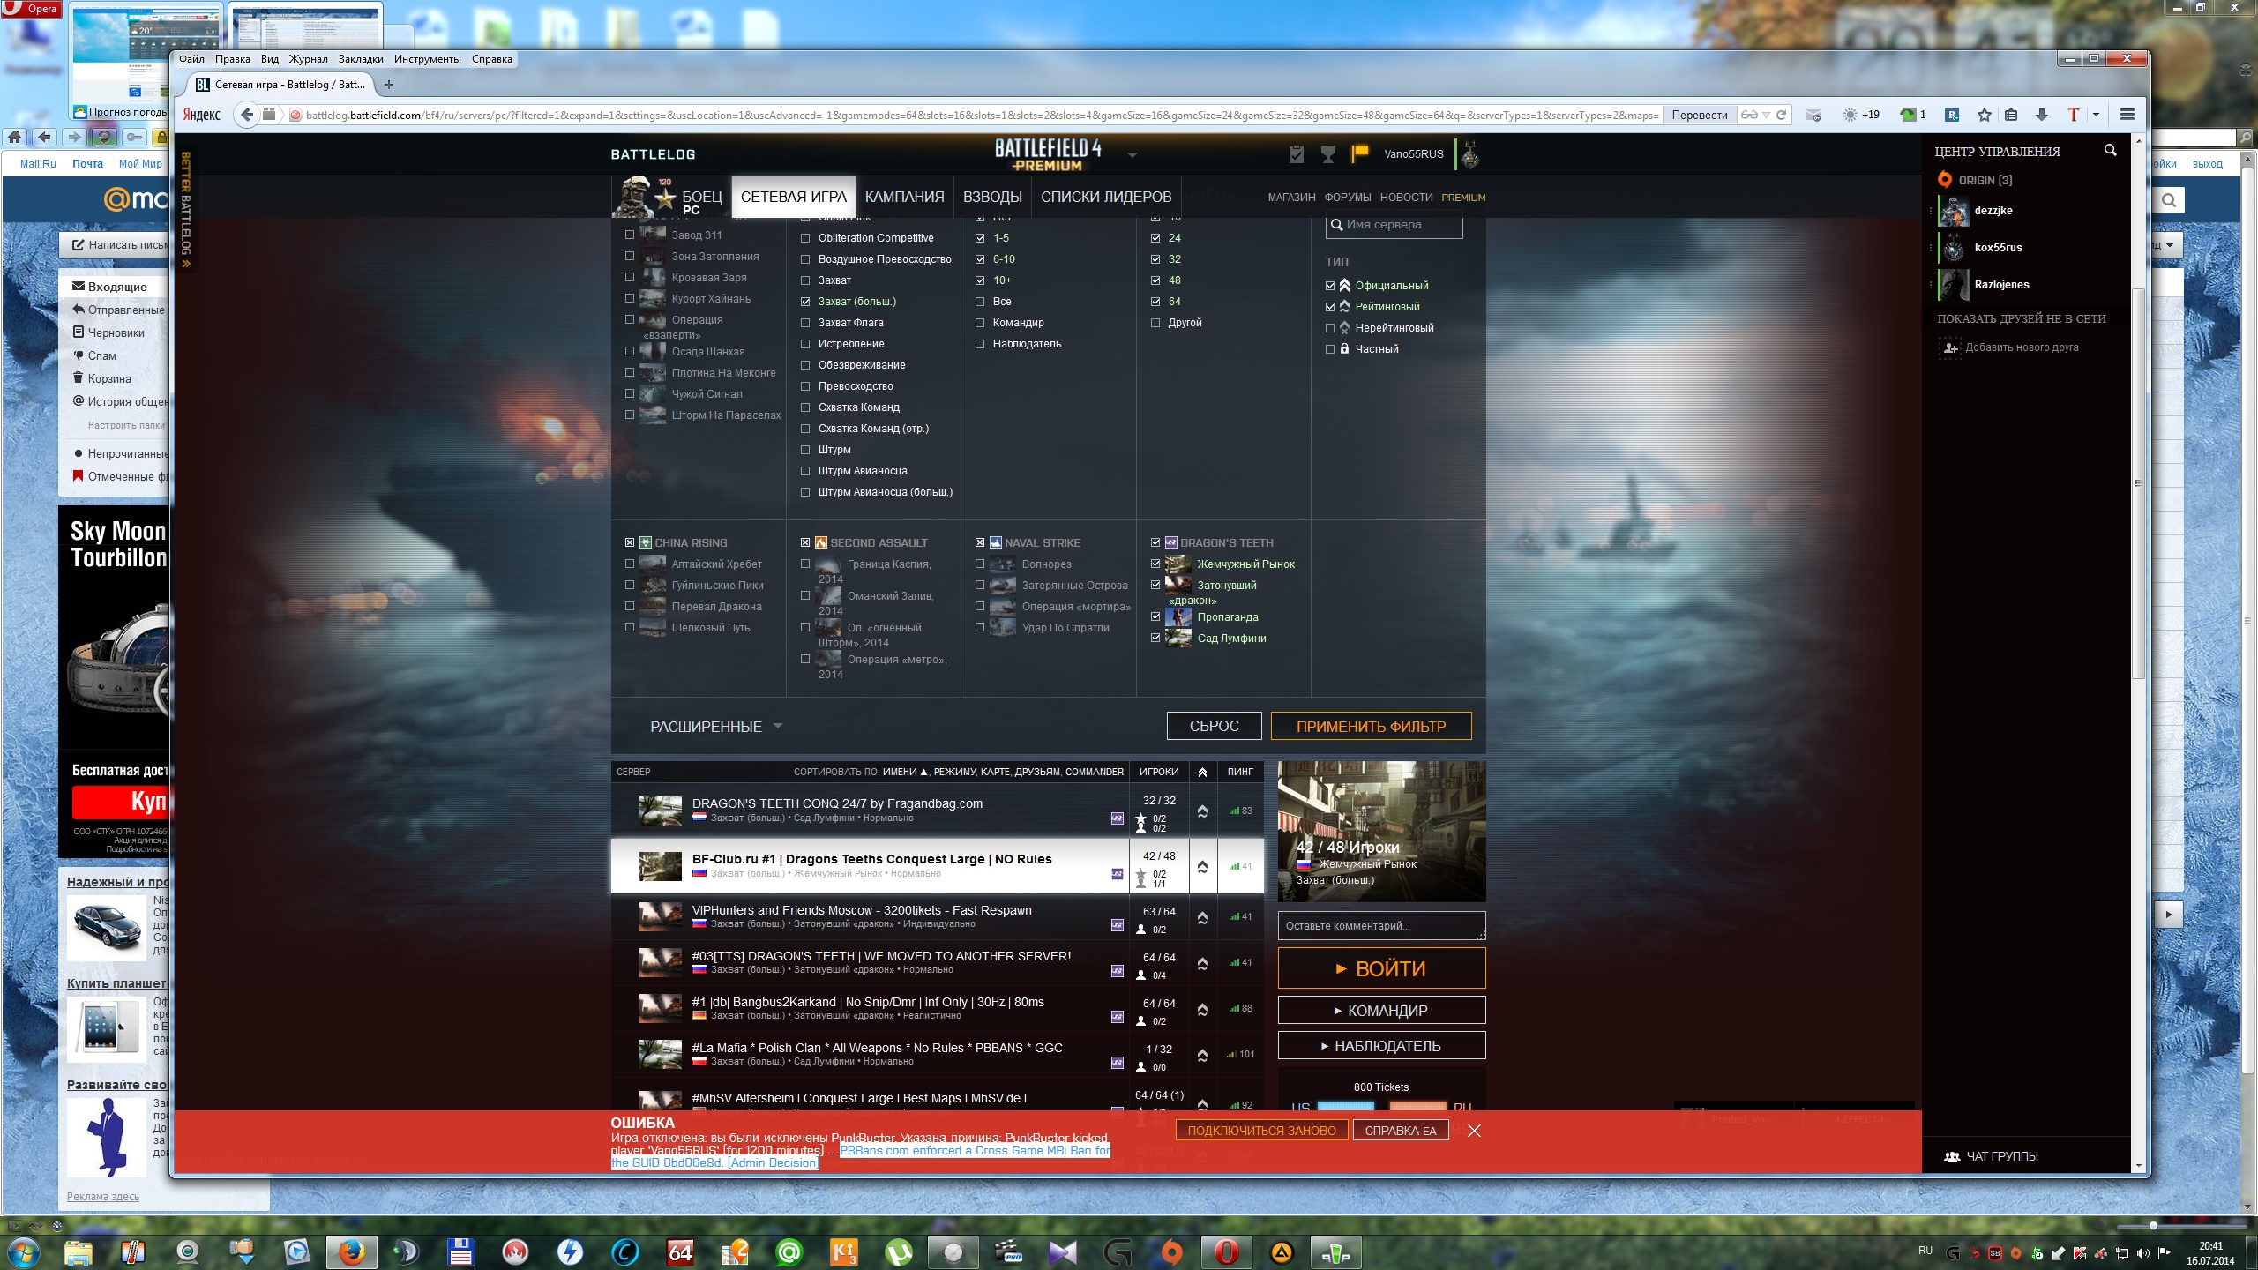Uncheck the Жемчужный Рынок map
2258x1270 pixels.
[x=1155, y=564]
